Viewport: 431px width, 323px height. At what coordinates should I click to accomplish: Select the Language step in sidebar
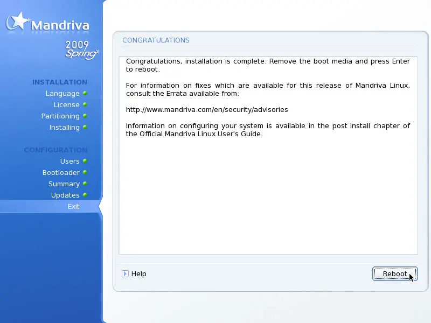[62, 93]
